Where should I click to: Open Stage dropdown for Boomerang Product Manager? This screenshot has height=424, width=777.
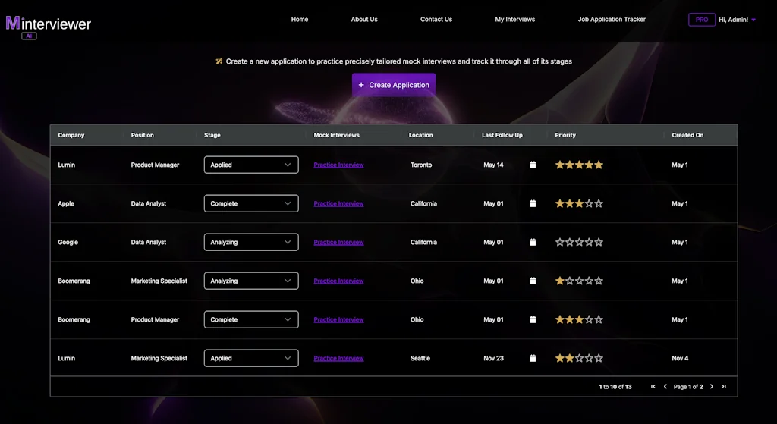(251, 319)
